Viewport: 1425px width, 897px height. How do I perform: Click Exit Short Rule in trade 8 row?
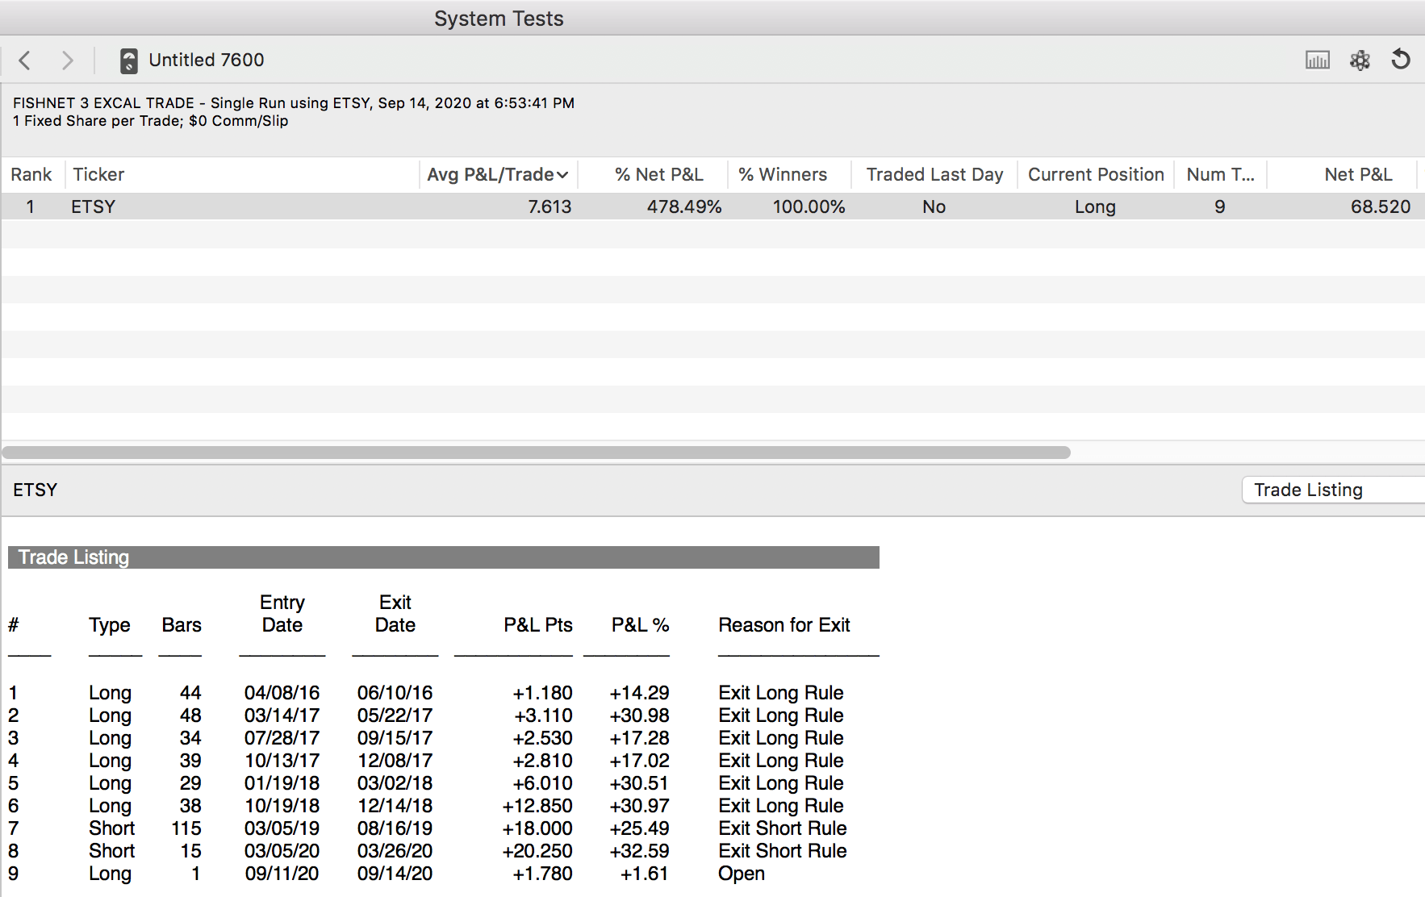click(783, 851)
